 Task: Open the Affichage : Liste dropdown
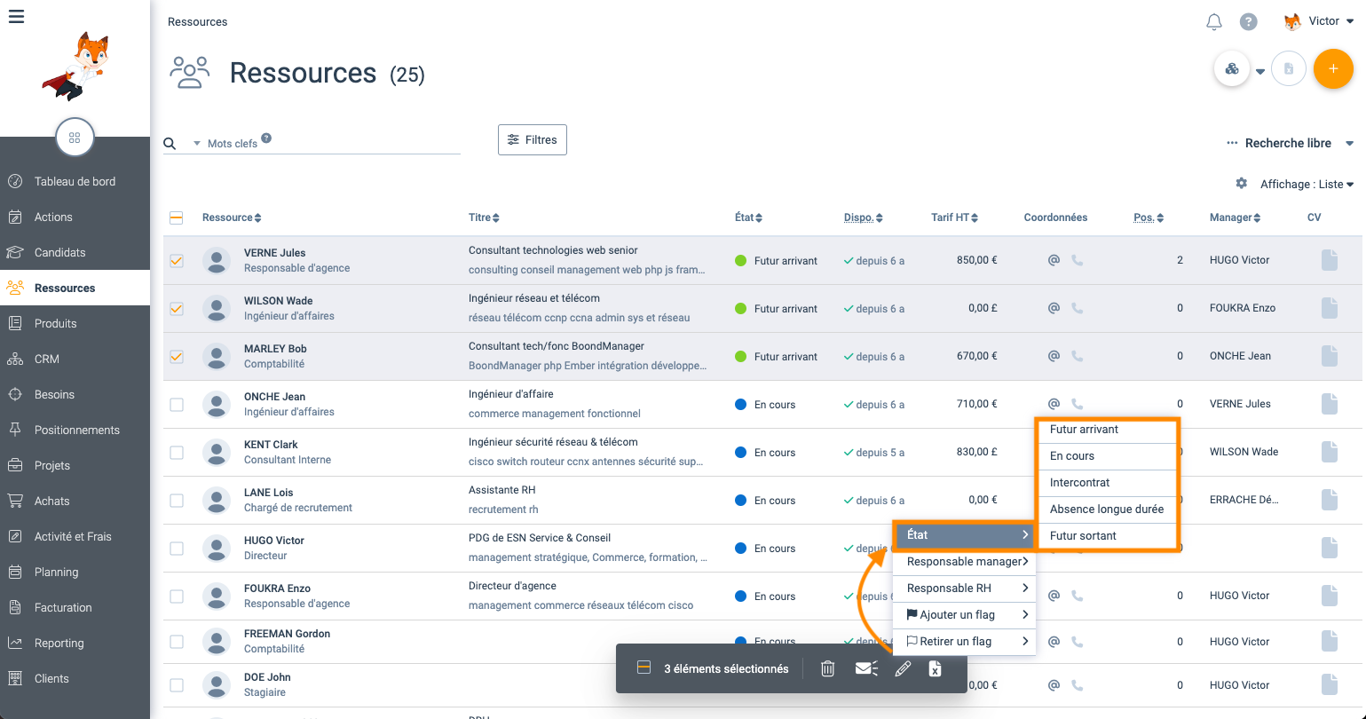(x=1307, y=185)
